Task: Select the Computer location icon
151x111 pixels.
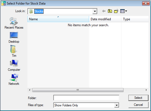Action: coord(14,65)
